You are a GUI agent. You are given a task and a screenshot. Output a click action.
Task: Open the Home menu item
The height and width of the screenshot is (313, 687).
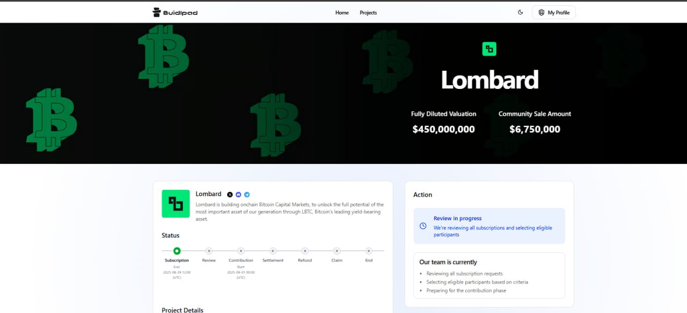tap(342, 12)
